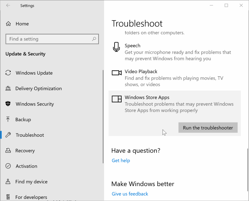Click the search magnifier icon
This screenshot has width=249, height=201.
(94, 39)
